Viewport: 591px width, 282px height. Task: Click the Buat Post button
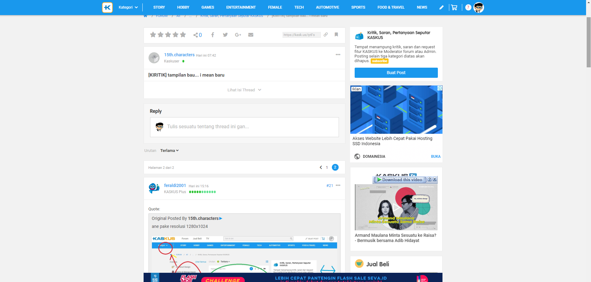click(x=396, y=73)
